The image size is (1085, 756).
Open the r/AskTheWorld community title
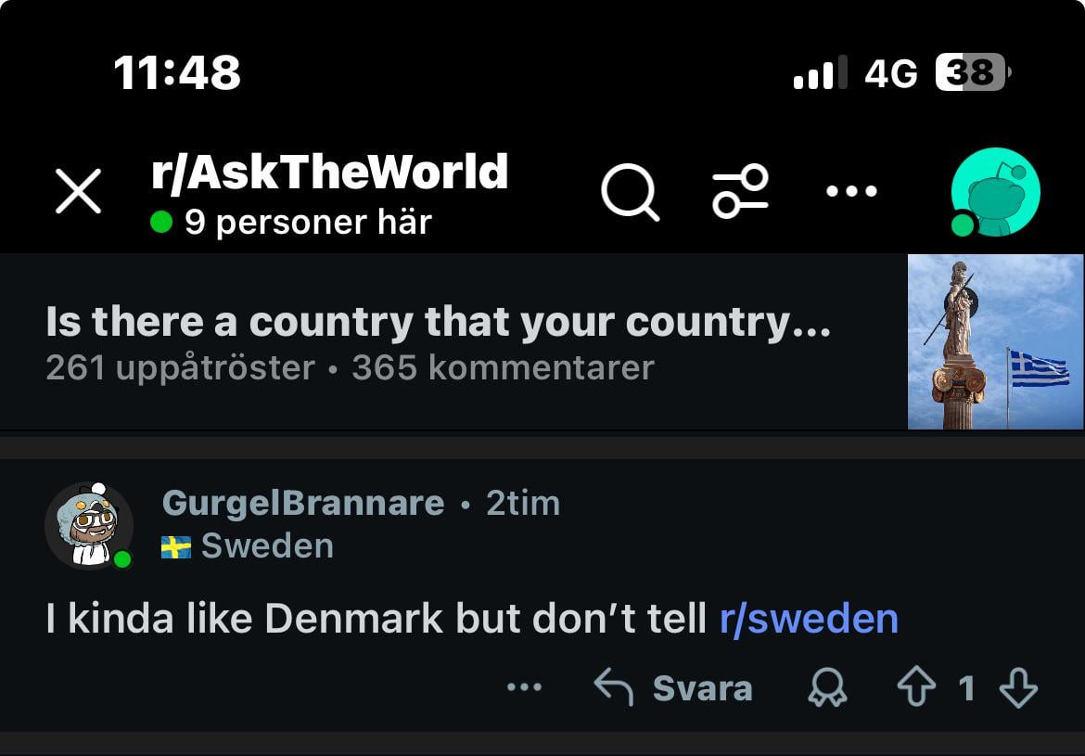point(329,173)
